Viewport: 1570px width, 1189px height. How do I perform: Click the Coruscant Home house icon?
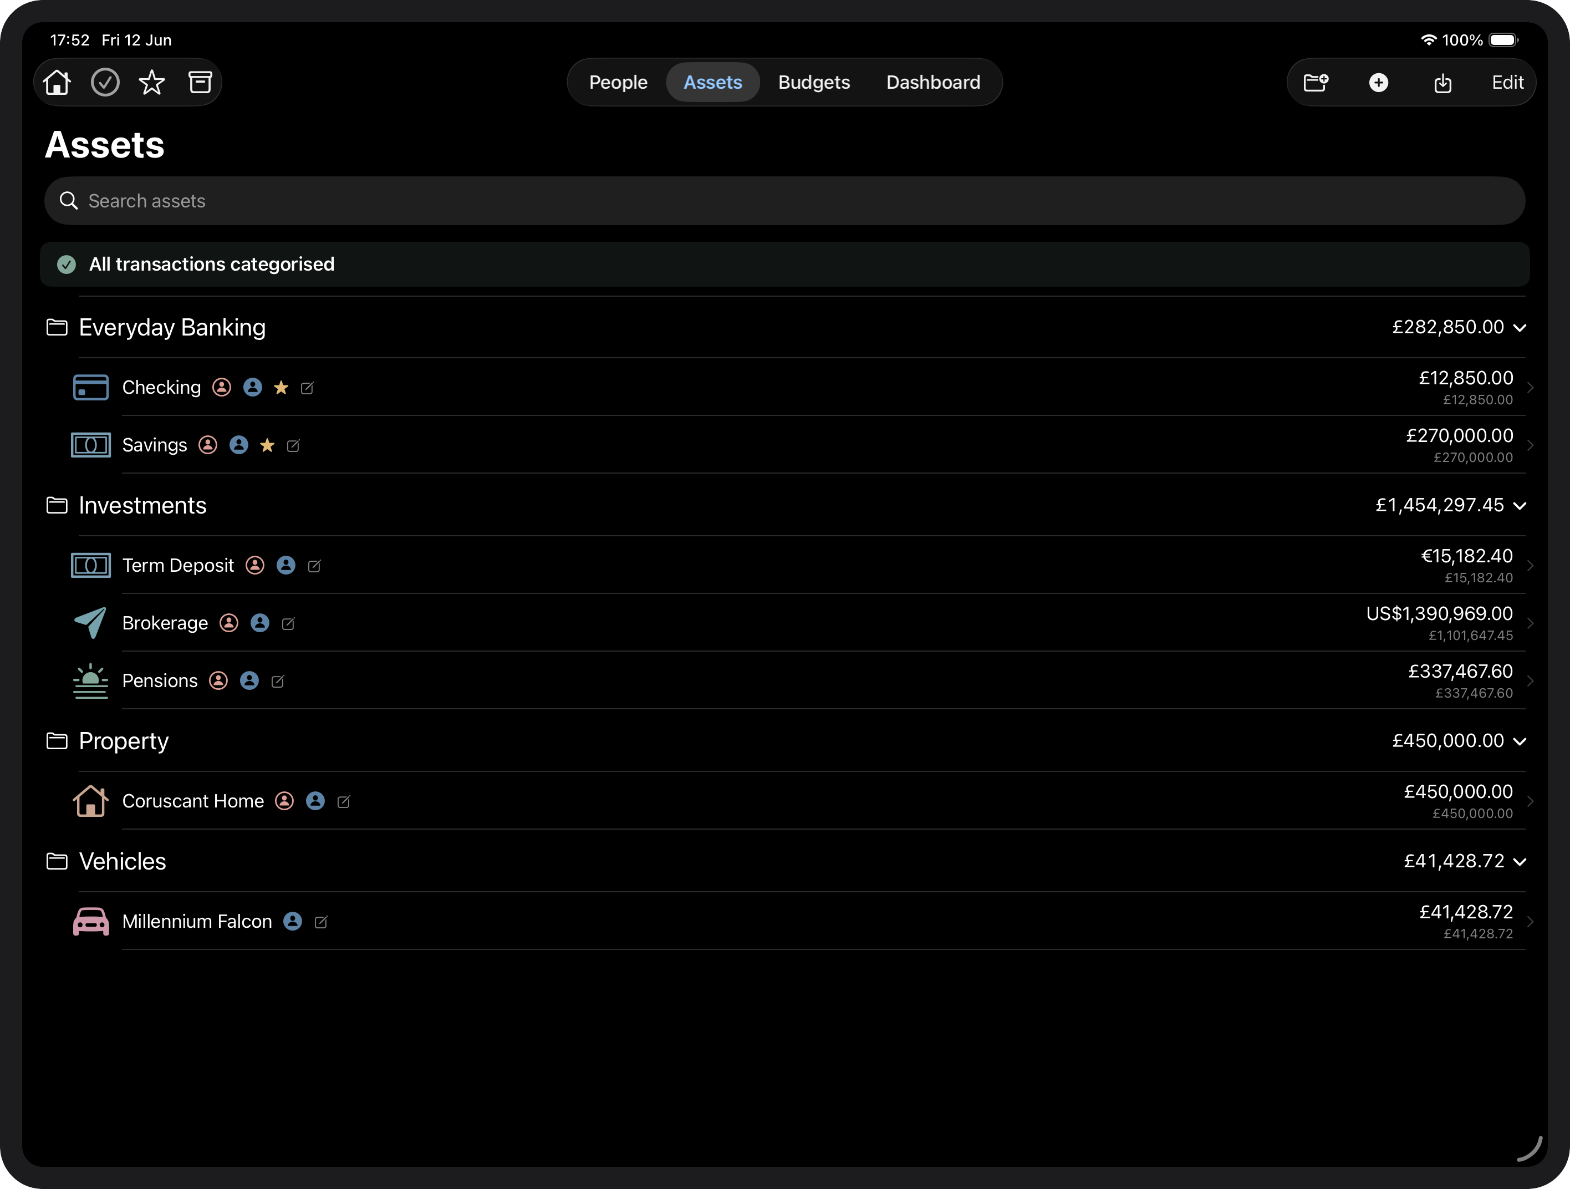(91, 801)
